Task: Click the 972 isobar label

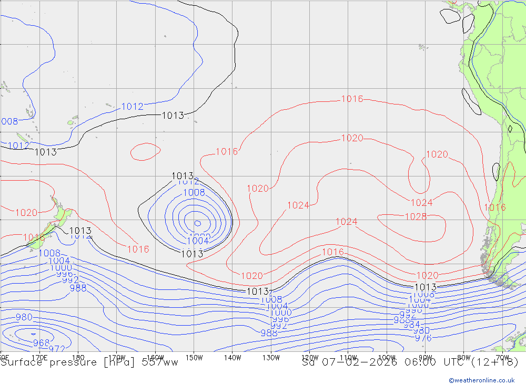Action: (x=57, y=349)
